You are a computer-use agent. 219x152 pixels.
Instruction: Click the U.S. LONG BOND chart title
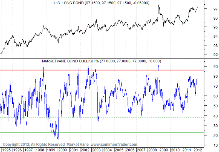(101, 3)
